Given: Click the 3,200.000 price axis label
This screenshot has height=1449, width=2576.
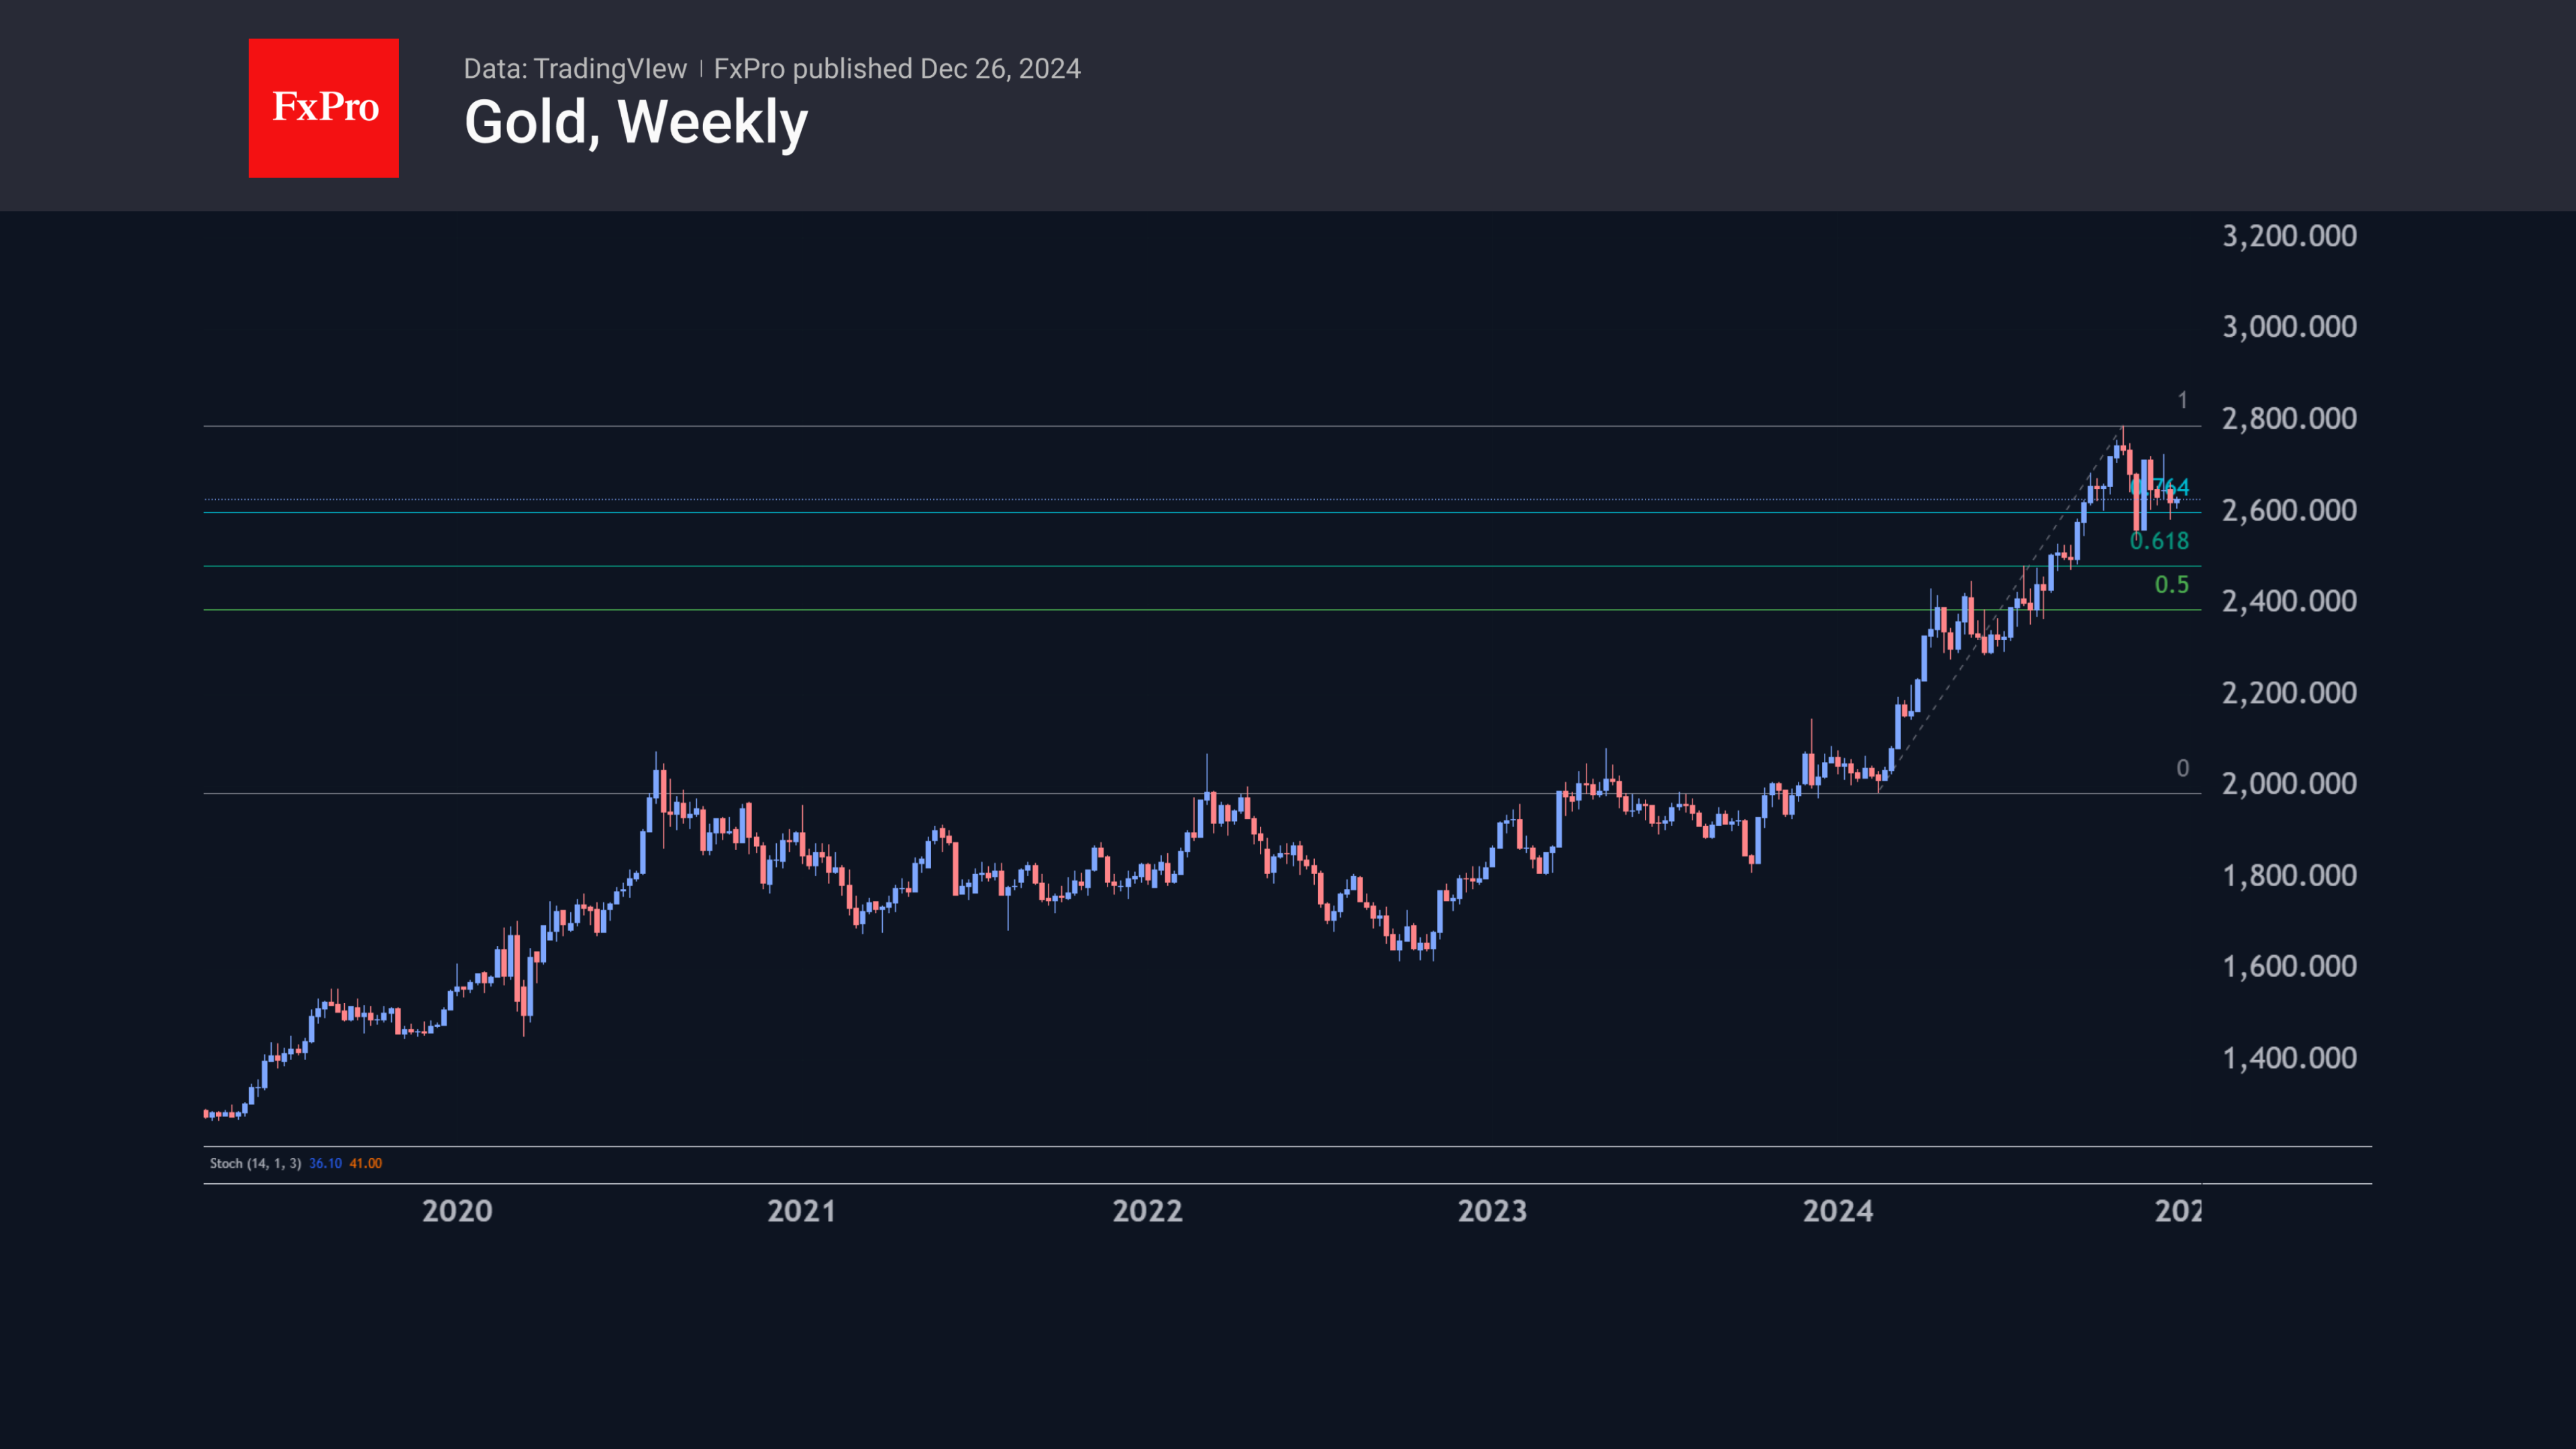Looking at the screenshot, I should tap(2288, 236).
